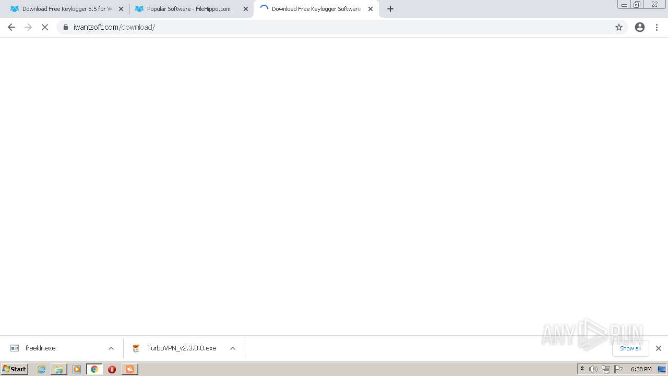Close the downloads bar

coord(659,348)
